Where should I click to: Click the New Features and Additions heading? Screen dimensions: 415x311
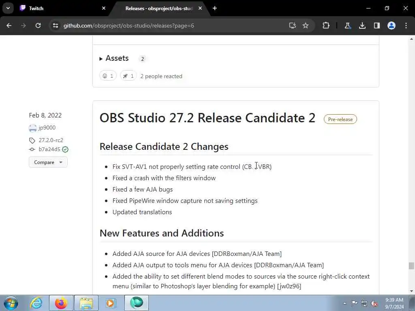tap(162, 233)
